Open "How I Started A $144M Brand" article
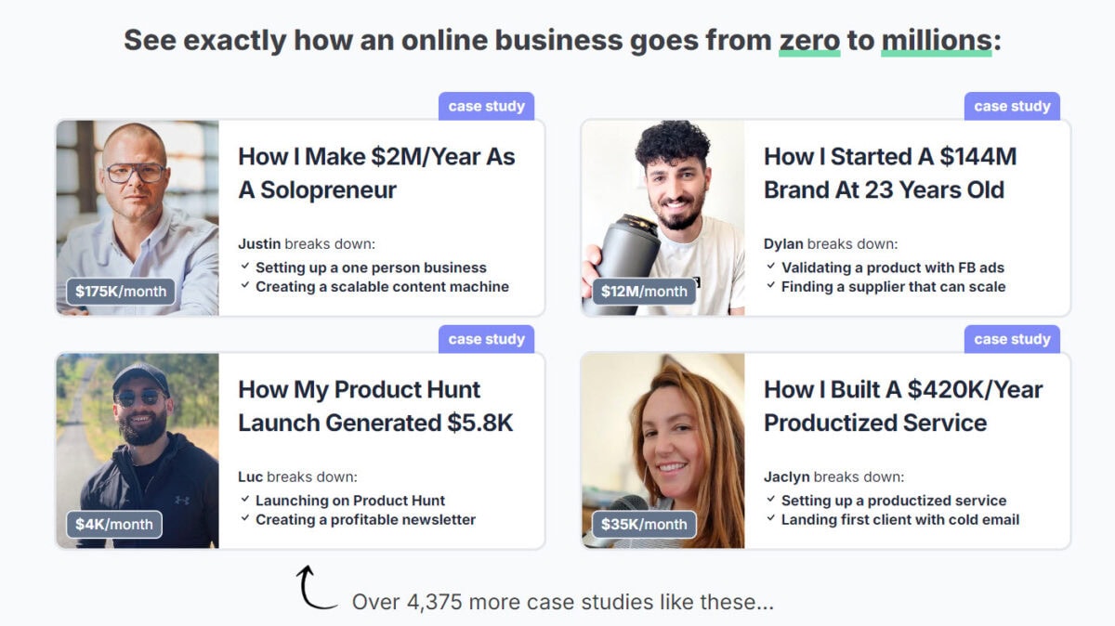This screenshot has width=1115, height=626. pyautogui.click(x=890, y=173)
